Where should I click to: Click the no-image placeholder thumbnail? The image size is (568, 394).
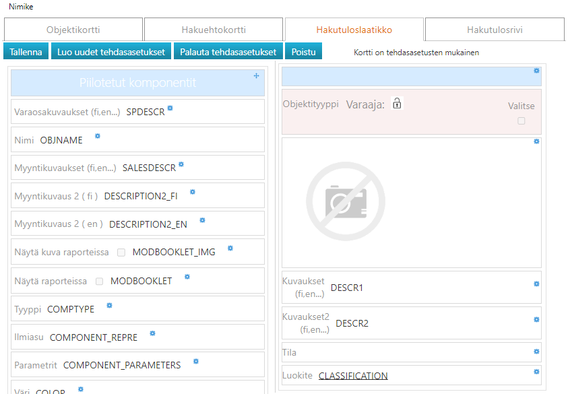pos(345,201)
